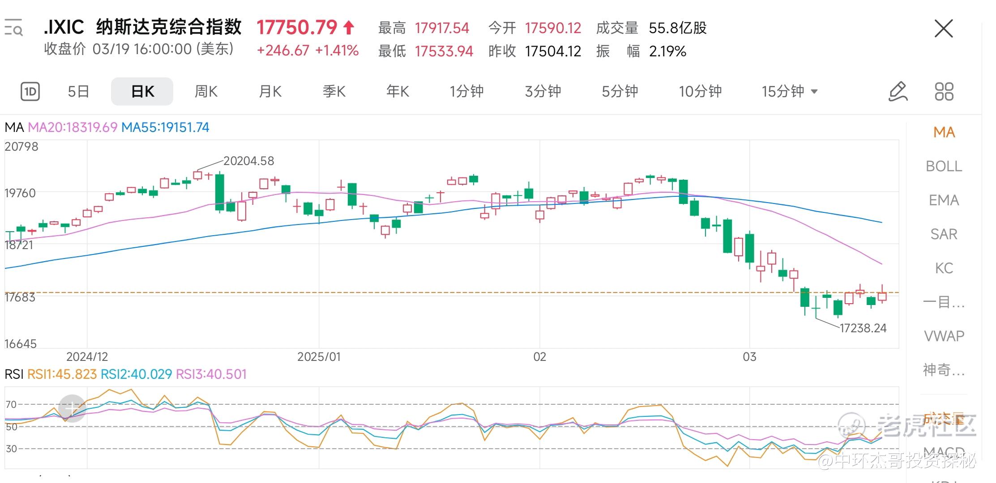Click the 20204.58 high price marker
The width and height of the screenshot is (996, 483).
coord(248,161)
